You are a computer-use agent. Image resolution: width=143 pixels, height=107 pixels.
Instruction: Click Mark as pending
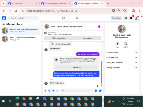pyautogui.click(x=59, y=38)
